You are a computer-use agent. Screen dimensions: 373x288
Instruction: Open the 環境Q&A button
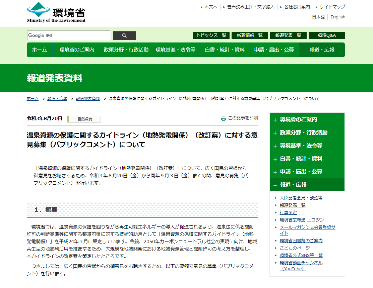click(327, 35)
